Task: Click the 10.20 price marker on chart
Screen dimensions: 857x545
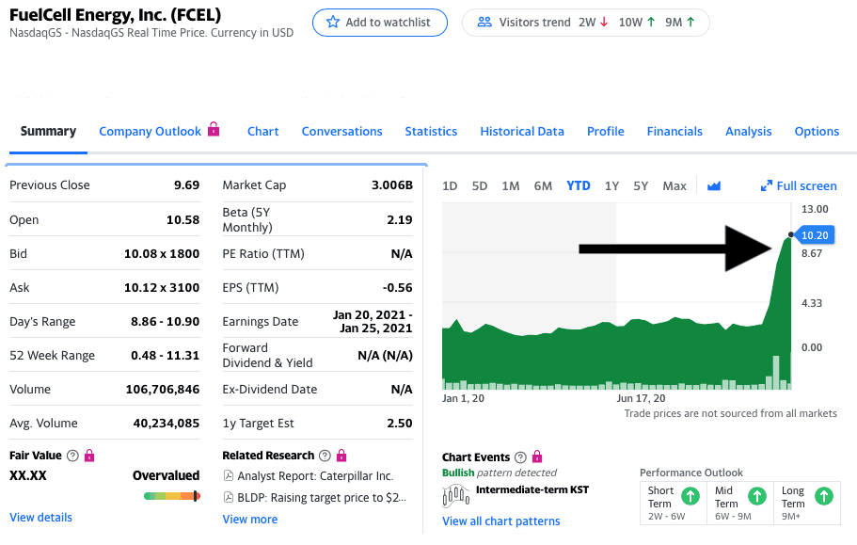Action: pyautogui.click(x=816, y=234)
